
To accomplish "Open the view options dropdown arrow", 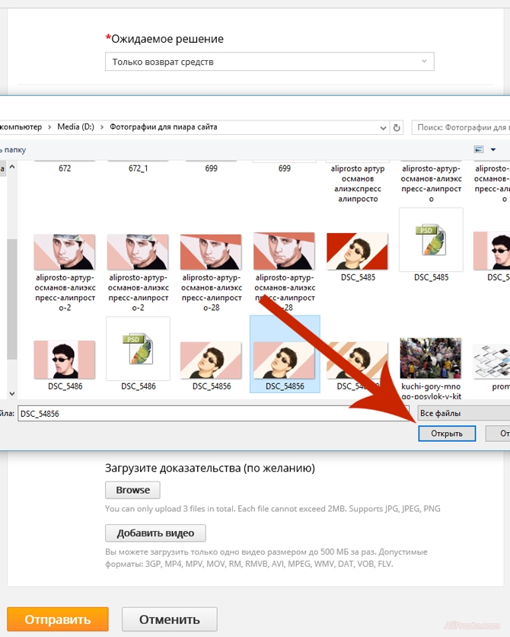I will tap(493, 149).
